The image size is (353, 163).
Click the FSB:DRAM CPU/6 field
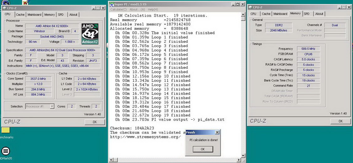coord(309,54)
